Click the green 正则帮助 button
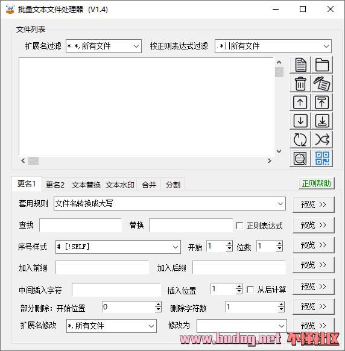 point(316,184)
